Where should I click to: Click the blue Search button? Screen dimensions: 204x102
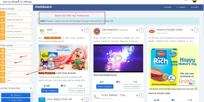(x=16, y=95)
